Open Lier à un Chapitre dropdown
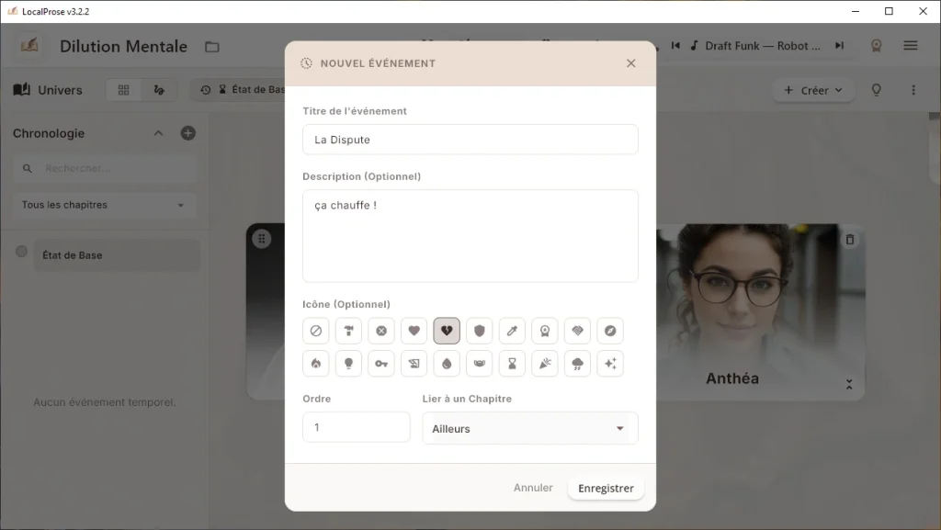The width and height of the screenshot is (941, 530). (530, 429)
